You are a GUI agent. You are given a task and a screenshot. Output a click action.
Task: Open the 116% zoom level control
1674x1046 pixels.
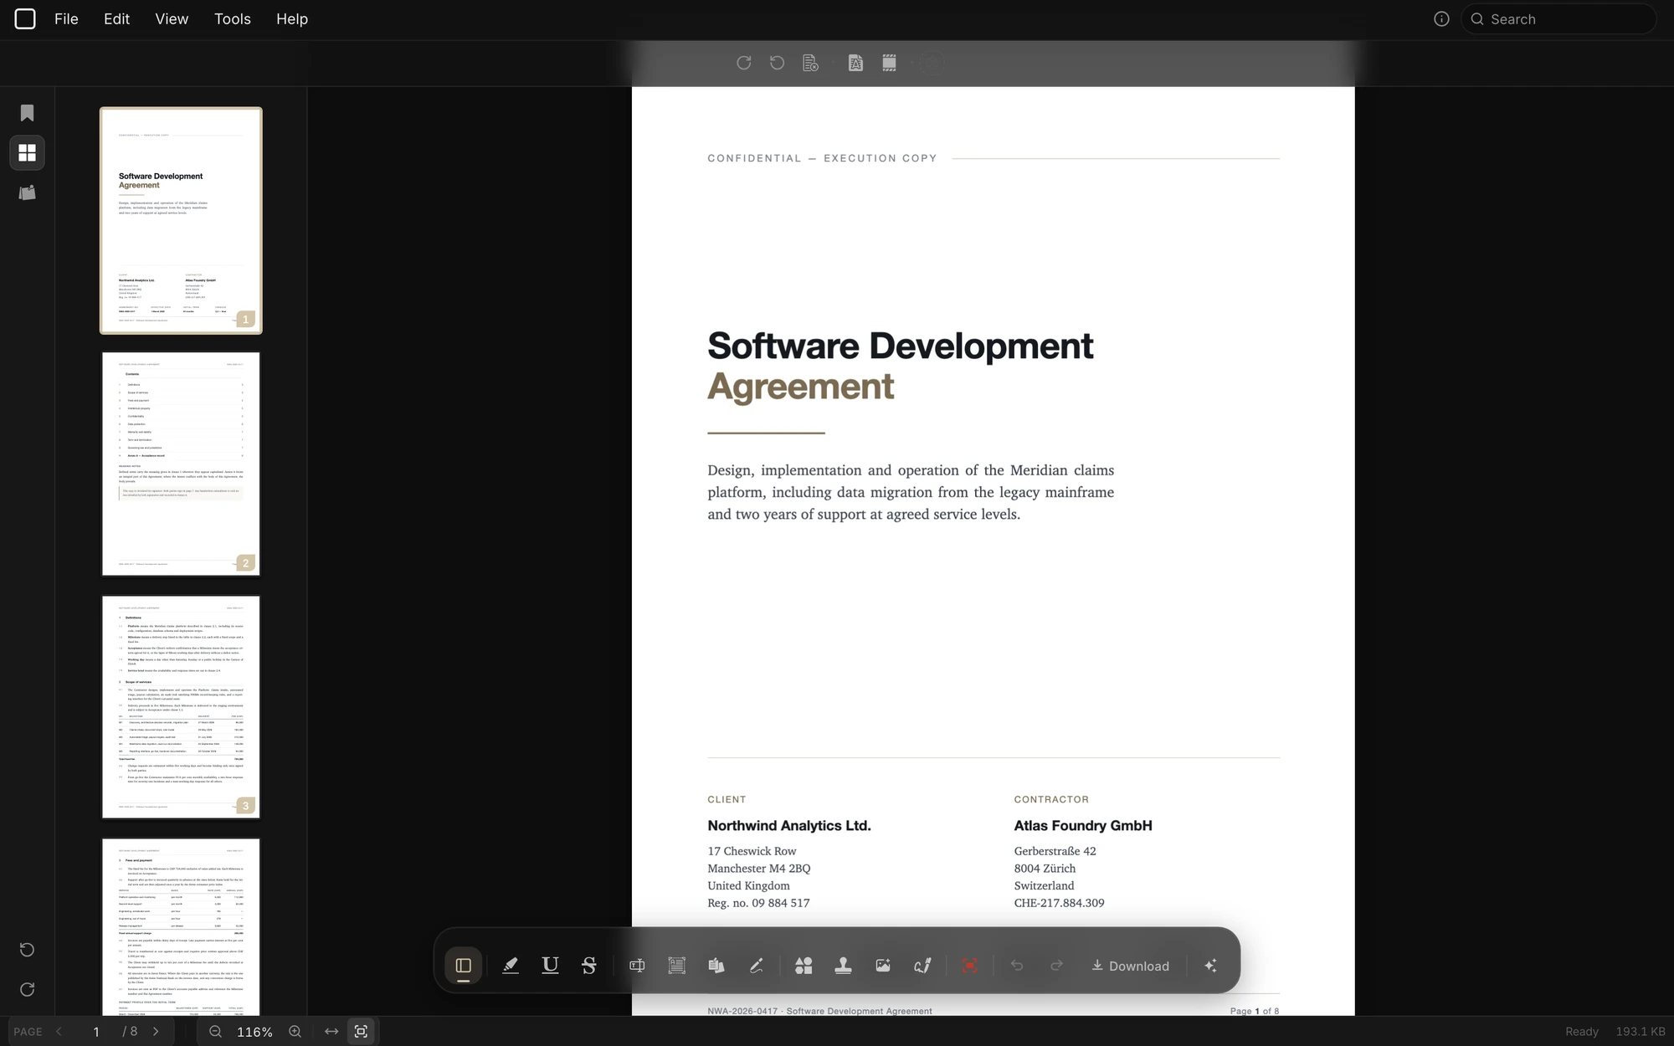(x=254, y=1032)
